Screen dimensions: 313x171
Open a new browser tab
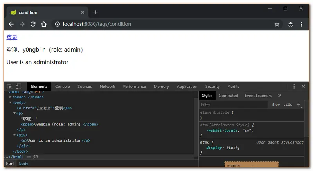tap(95, 12)
